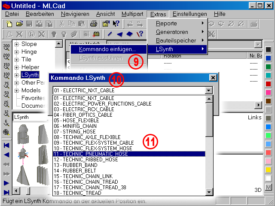Expand the Hinge tree node

(x=16, y=52)
